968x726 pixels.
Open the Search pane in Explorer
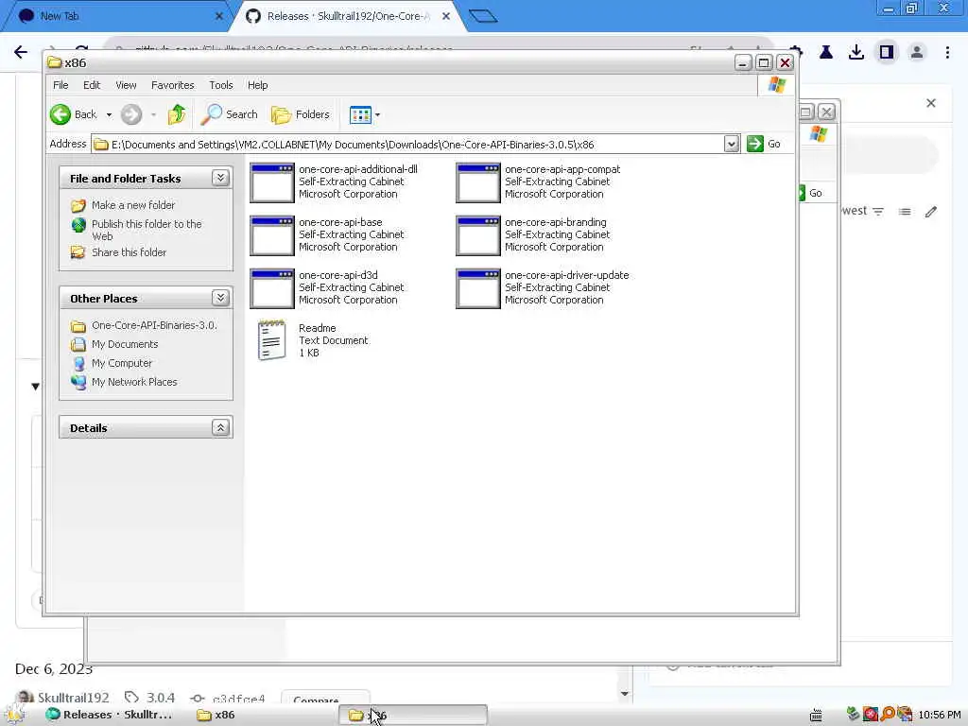point(230,114)
